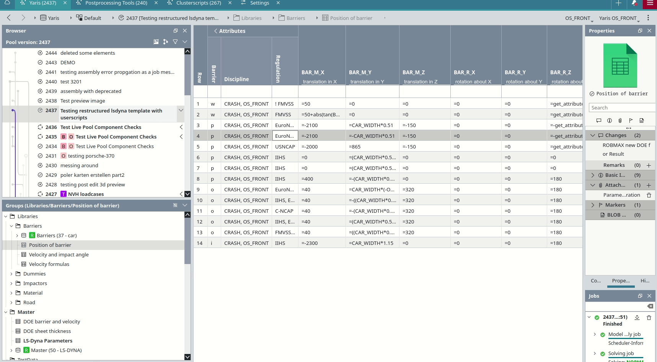Viewport: 657px width, 362px height.
Task: Clear the Jobs filter field with the backspace icon
Action: pyautogui.click(x=650, y=306)
